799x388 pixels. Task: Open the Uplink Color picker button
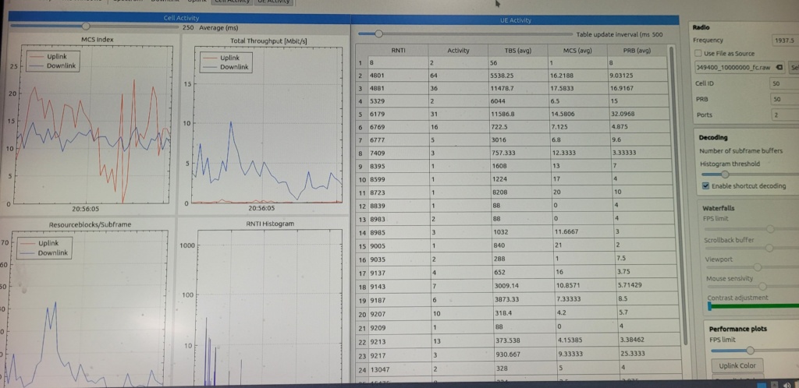[737, 365]
